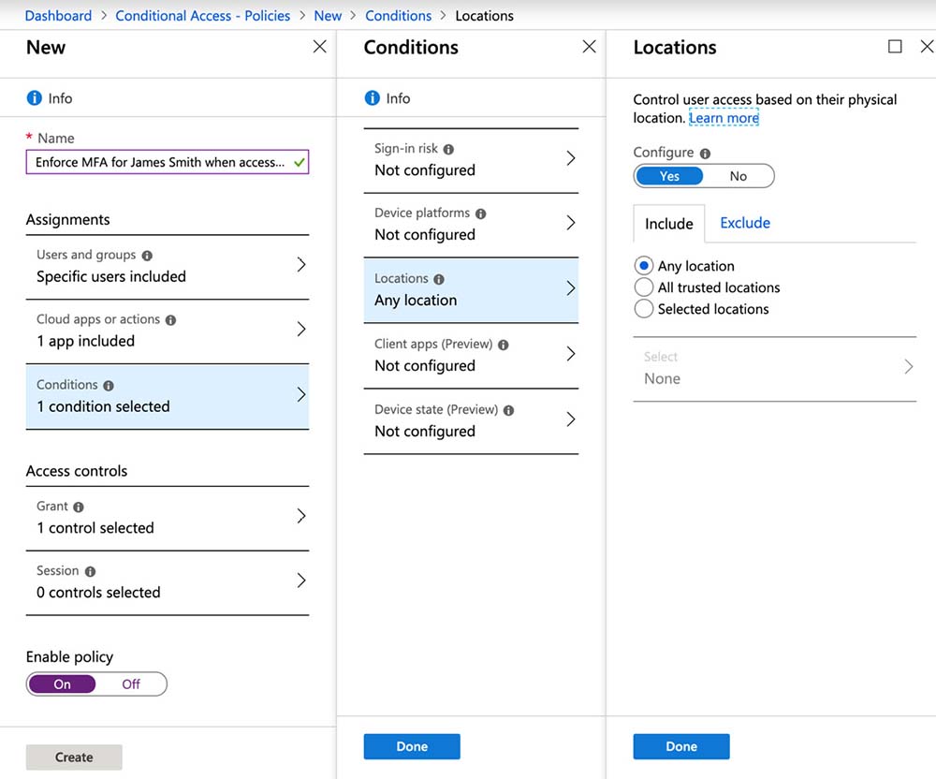Screen dimensions: 936x779
Task: Click info icon beside Session
Action: pyautogui.click(x=90, y=571)
